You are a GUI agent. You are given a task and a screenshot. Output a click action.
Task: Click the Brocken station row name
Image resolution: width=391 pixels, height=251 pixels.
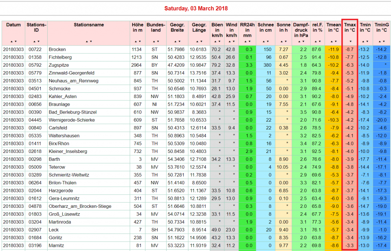pos(57,49)
